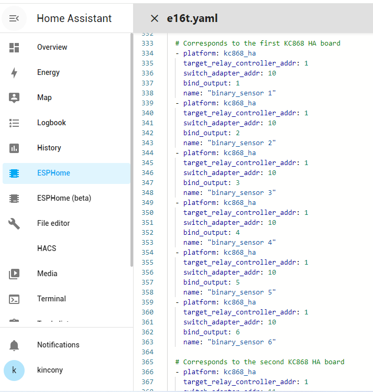373x392 pixels.
Task: Close the e16t.yaml editor
Action: pyautogui.click(x=155, y=18)
